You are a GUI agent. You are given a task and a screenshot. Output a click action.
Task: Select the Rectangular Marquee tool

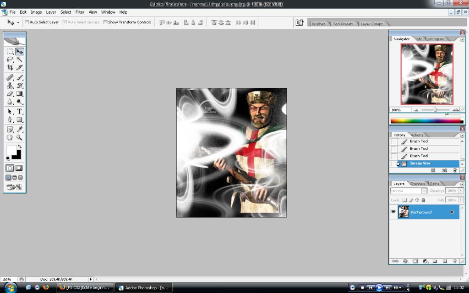tap(10, 51)
